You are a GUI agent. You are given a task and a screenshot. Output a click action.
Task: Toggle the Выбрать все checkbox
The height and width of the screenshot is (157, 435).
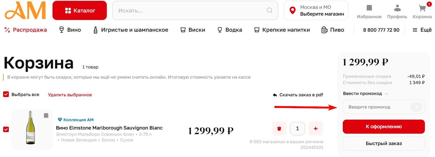[6, 94]
